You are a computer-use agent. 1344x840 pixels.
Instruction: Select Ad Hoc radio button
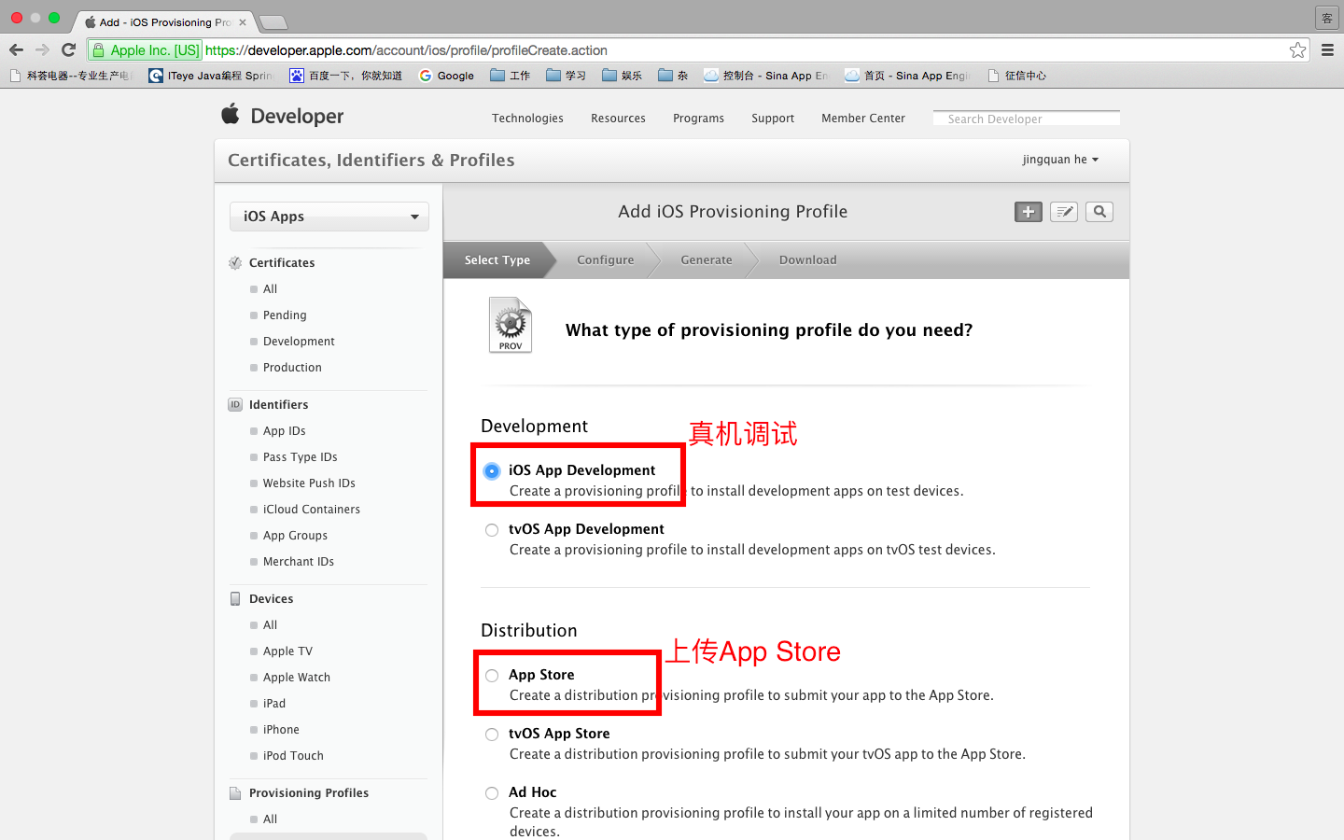click(x=492, y=793)
